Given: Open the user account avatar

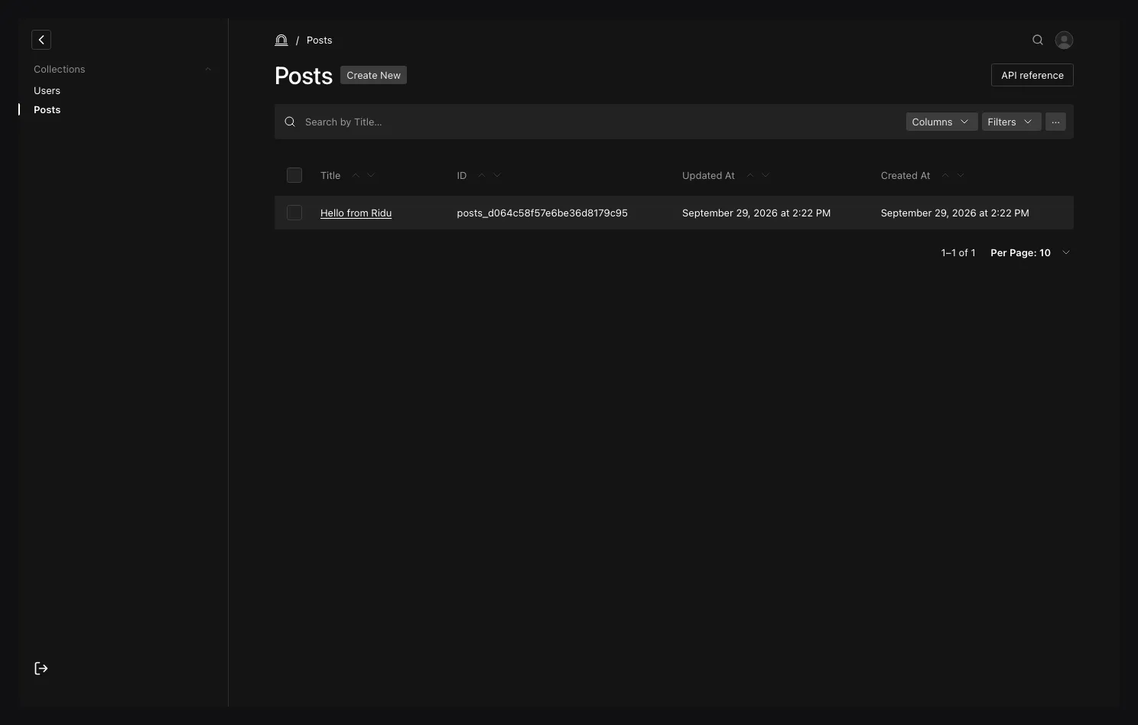Looking at the screenshot, I should (x=1064, y=40).
